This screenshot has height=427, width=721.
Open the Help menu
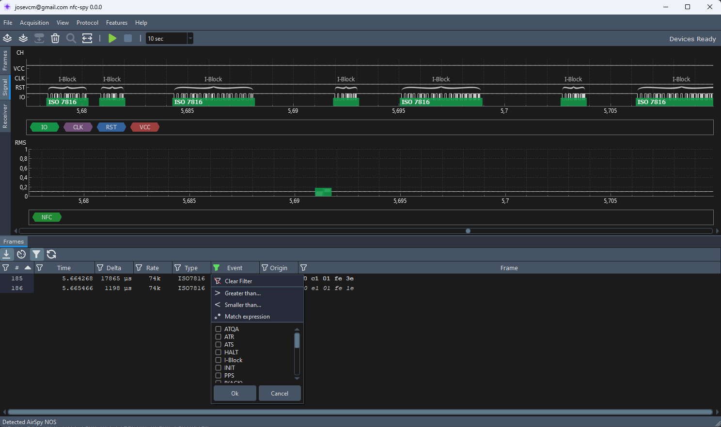pos(141,23)
